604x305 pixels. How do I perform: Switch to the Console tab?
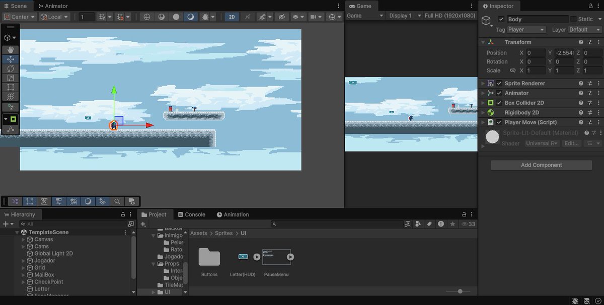click(191, 214)
